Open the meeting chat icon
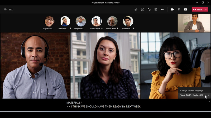 [x=142, y=9]
